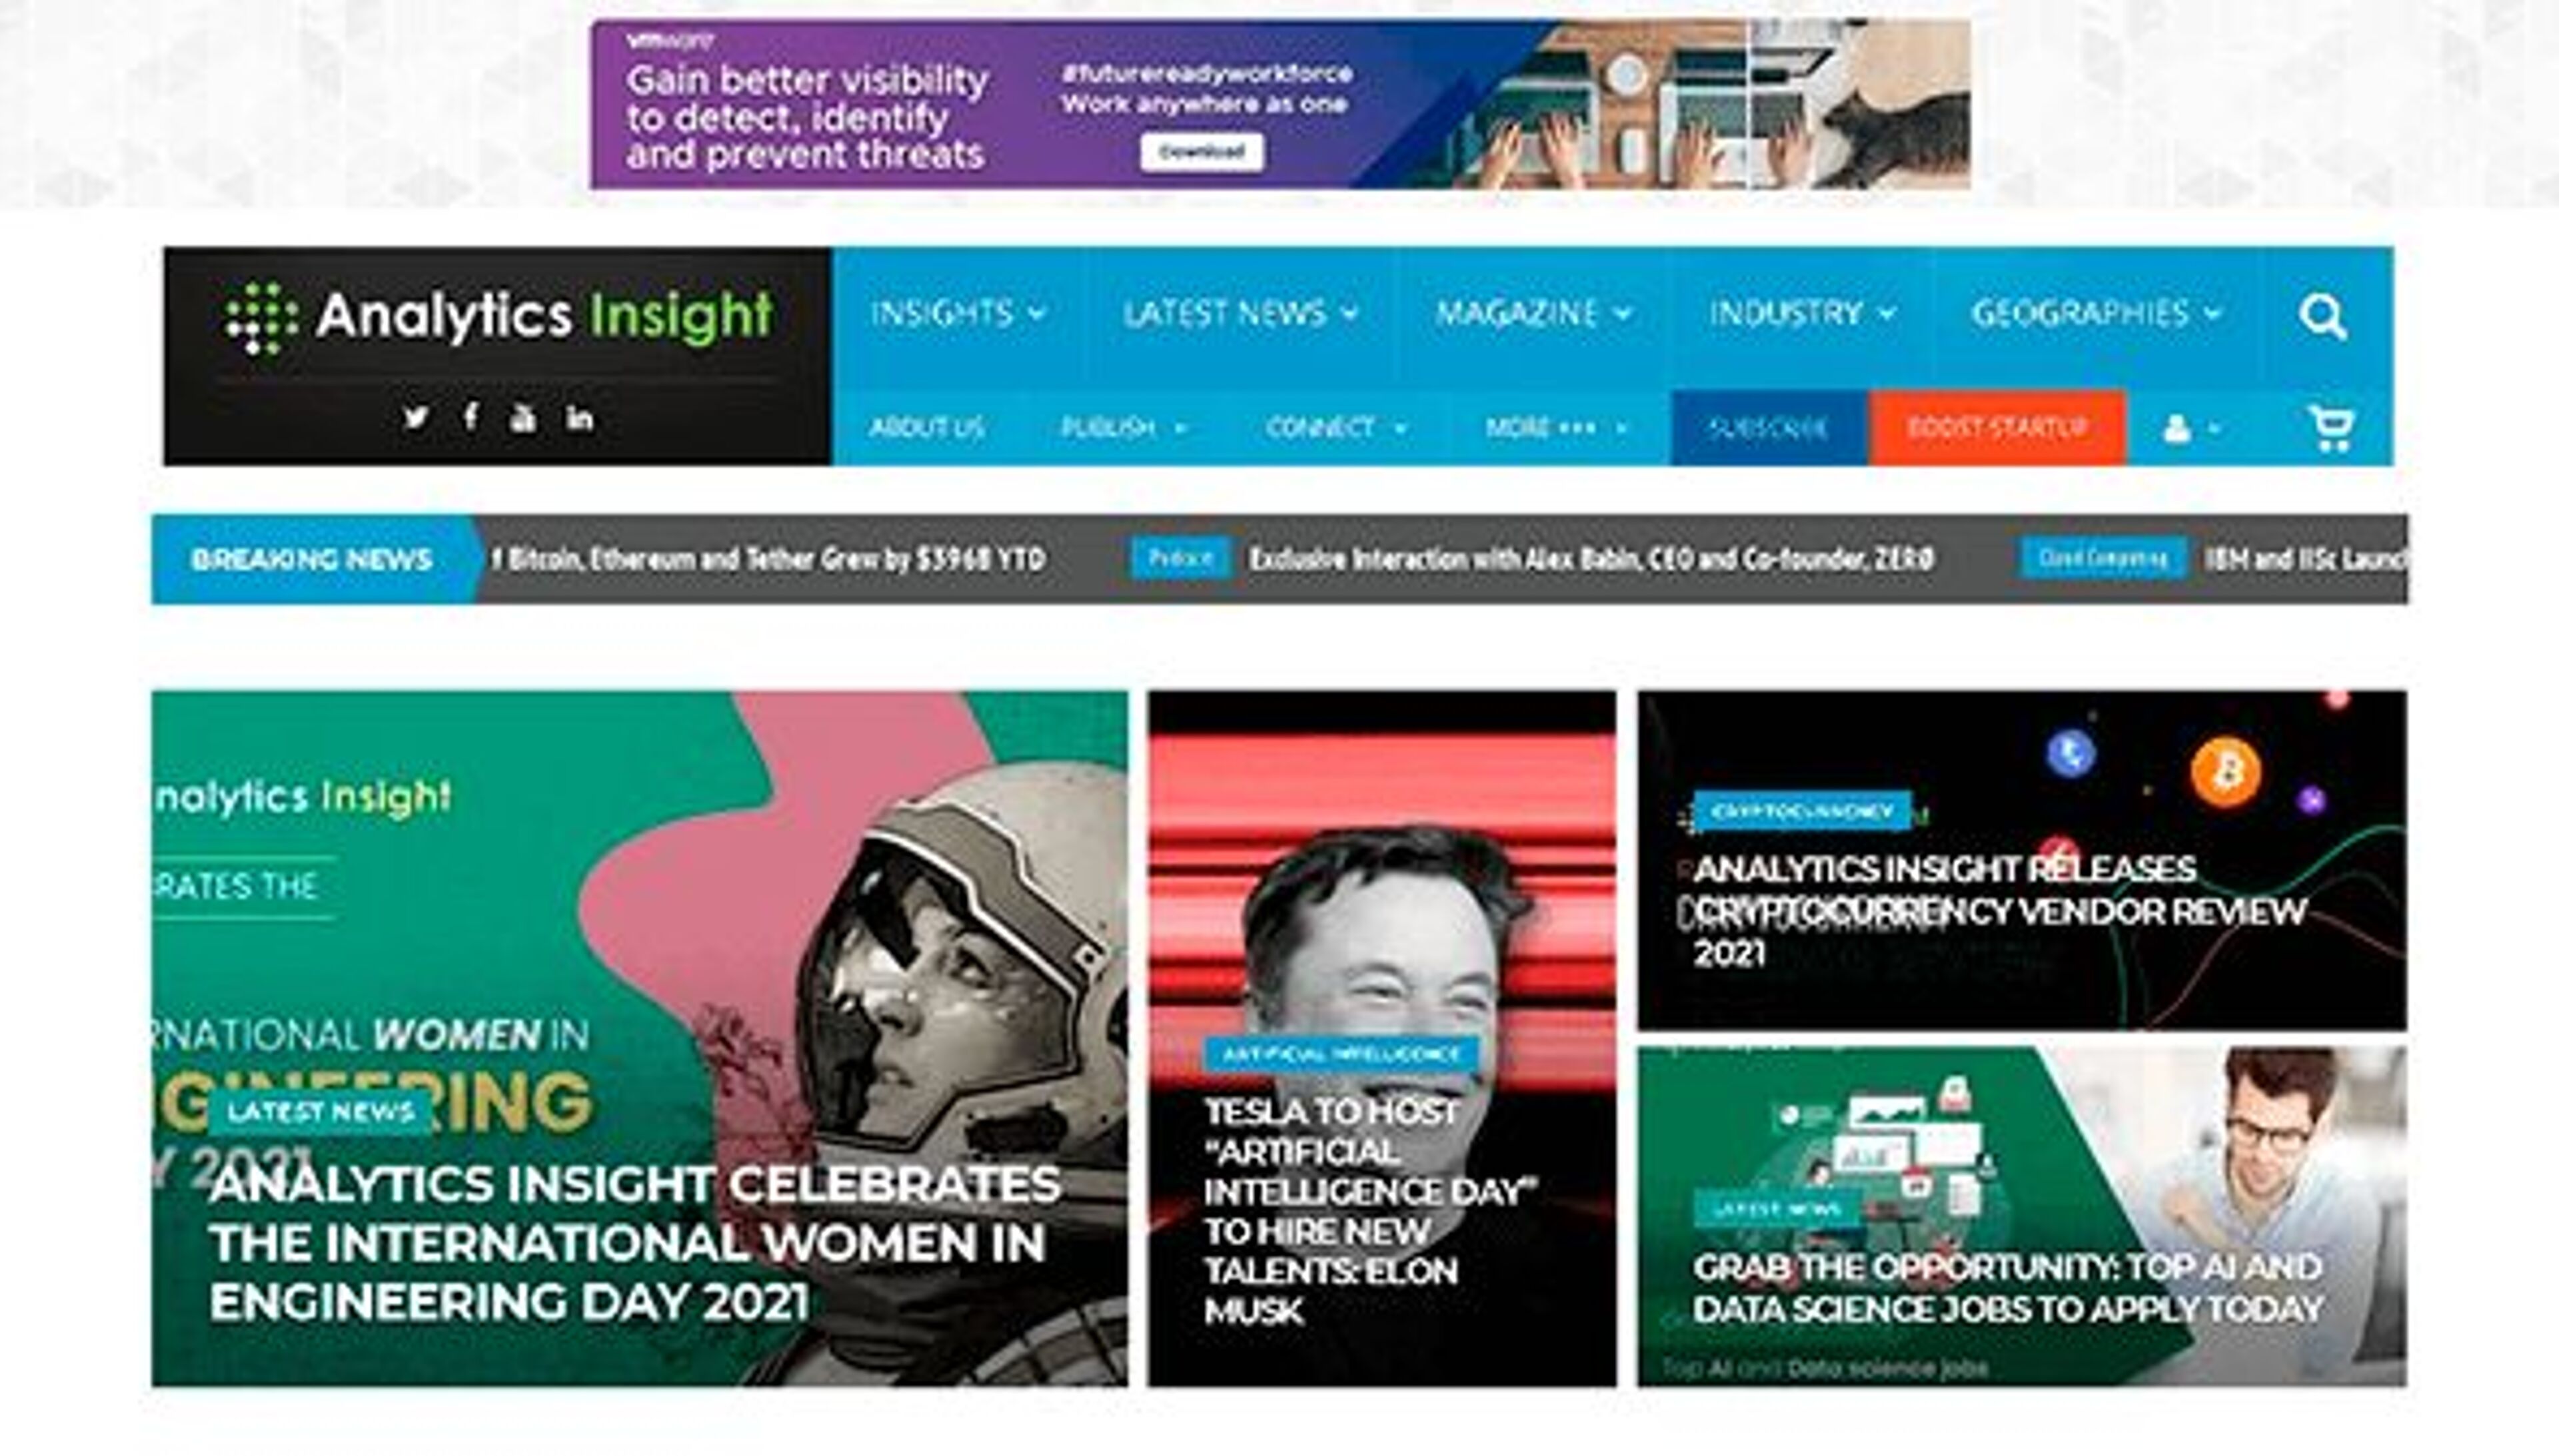Open the LinkedIn social icon
The width and height of the screenshot is (2559, 1456).
(x=579, y=418)
